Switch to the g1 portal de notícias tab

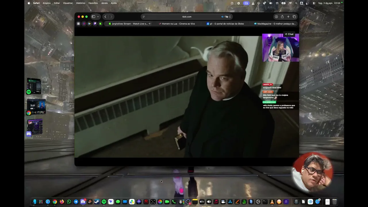pos(225,24)
